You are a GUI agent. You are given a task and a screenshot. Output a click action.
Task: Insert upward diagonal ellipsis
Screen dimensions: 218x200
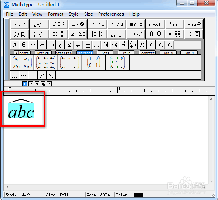(42, 75)
